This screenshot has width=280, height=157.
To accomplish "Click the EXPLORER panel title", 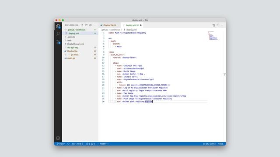I will 72,25.
